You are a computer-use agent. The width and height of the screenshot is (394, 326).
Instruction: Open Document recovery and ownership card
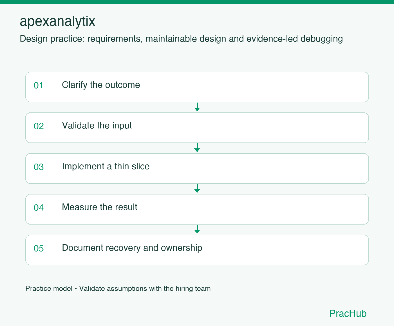tap(197, 250)
